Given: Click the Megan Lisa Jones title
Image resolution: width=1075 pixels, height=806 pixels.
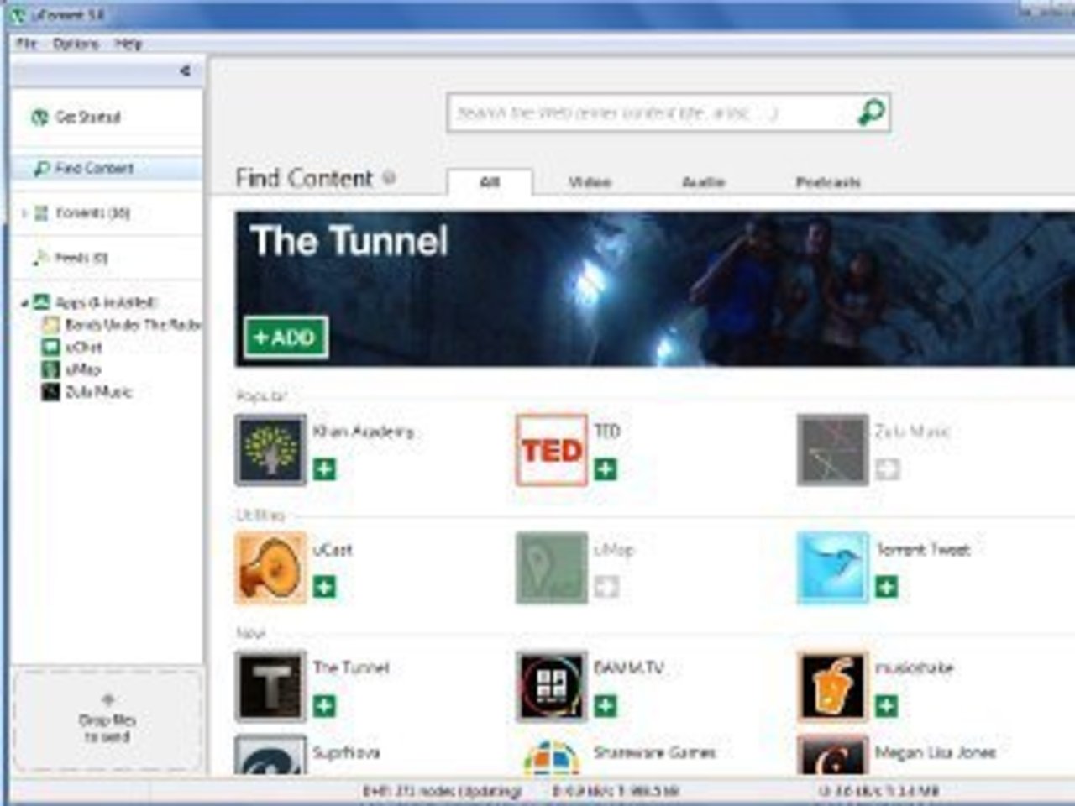Looking at the screenshot, I should [936, 752].
